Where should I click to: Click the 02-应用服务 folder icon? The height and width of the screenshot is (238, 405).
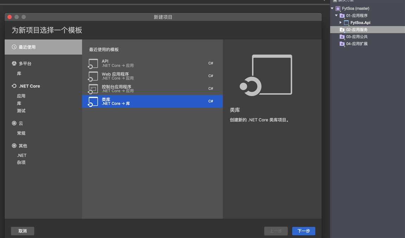pyautogui.click(x=342, y=30)
